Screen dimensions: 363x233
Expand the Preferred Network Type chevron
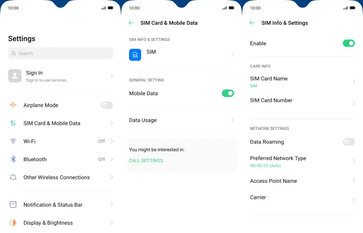tap(354, 161)
